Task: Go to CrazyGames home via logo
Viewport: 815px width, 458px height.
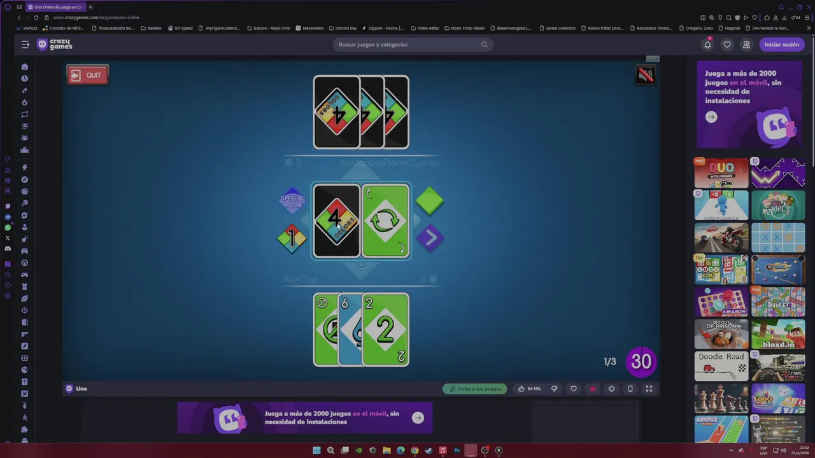Action: pos(55,45)
